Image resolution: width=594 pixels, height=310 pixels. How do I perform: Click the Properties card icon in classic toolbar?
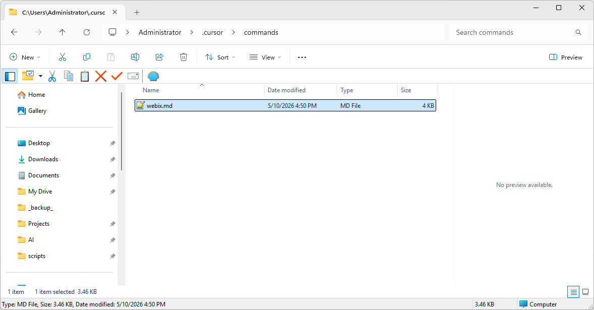(x=133, y=76)
